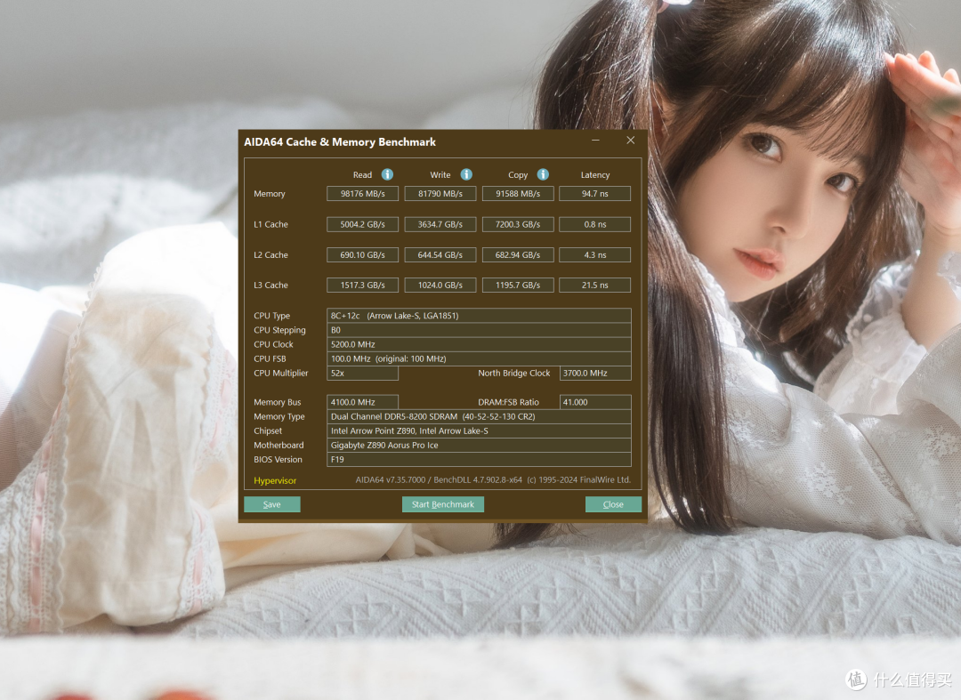Click the L3 Cache row label
This screenshot has width=961, height=700.
[271, 285]
